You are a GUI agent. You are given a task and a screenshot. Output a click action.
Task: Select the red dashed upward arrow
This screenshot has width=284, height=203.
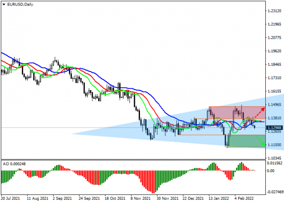click(259, 113)
